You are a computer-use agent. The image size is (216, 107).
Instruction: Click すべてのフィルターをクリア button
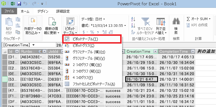coord(145,26)
